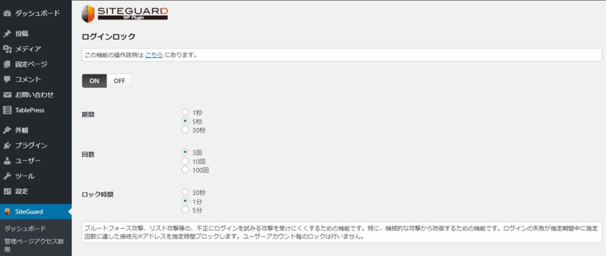This screenshot has height=256, width=606.
Task: Click the 回数 setting label
Action: pyautogui.click(x=88, y=155)
